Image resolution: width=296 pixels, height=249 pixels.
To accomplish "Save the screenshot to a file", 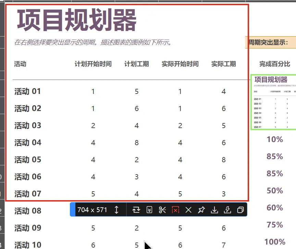I will coord(214,210).
